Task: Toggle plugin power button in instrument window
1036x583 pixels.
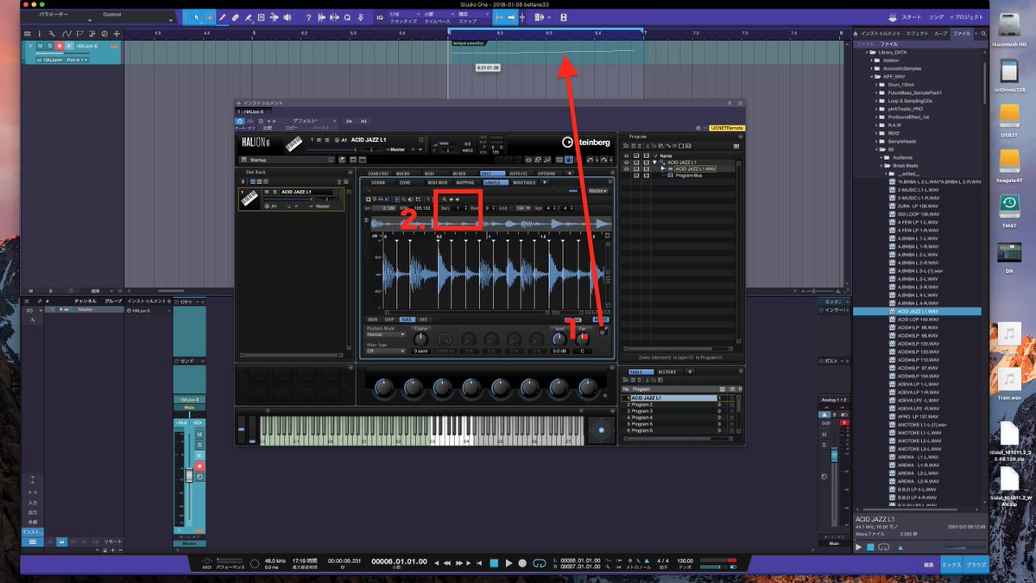Action: [240, 121]
